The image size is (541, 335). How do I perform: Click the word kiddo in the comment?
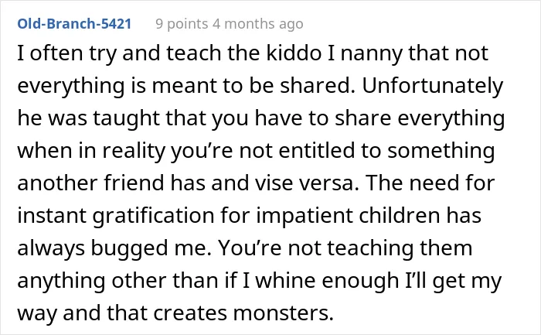coord(294,53)
